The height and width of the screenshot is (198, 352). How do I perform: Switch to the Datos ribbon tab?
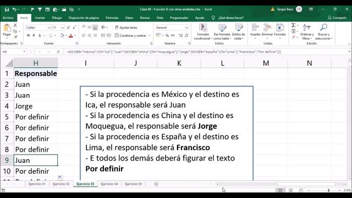129,18
